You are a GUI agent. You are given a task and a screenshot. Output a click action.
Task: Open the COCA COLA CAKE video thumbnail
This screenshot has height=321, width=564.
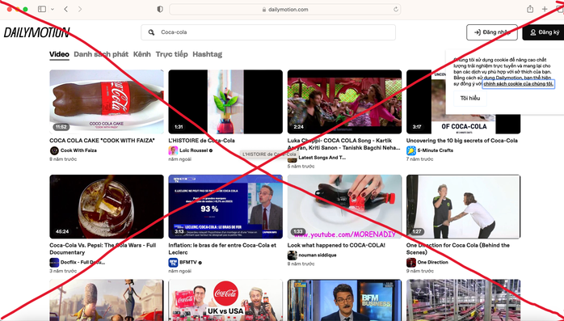click(x=107, y=102)
